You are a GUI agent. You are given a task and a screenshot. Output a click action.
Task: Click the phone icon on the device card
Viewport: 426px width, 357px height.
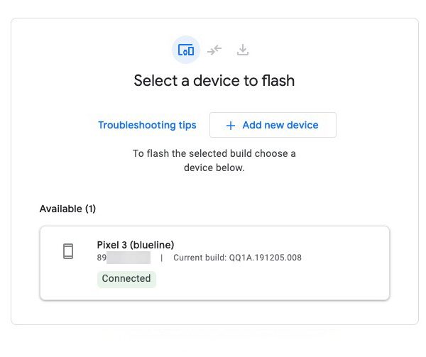pyautogui.click(x=68, y=251)
